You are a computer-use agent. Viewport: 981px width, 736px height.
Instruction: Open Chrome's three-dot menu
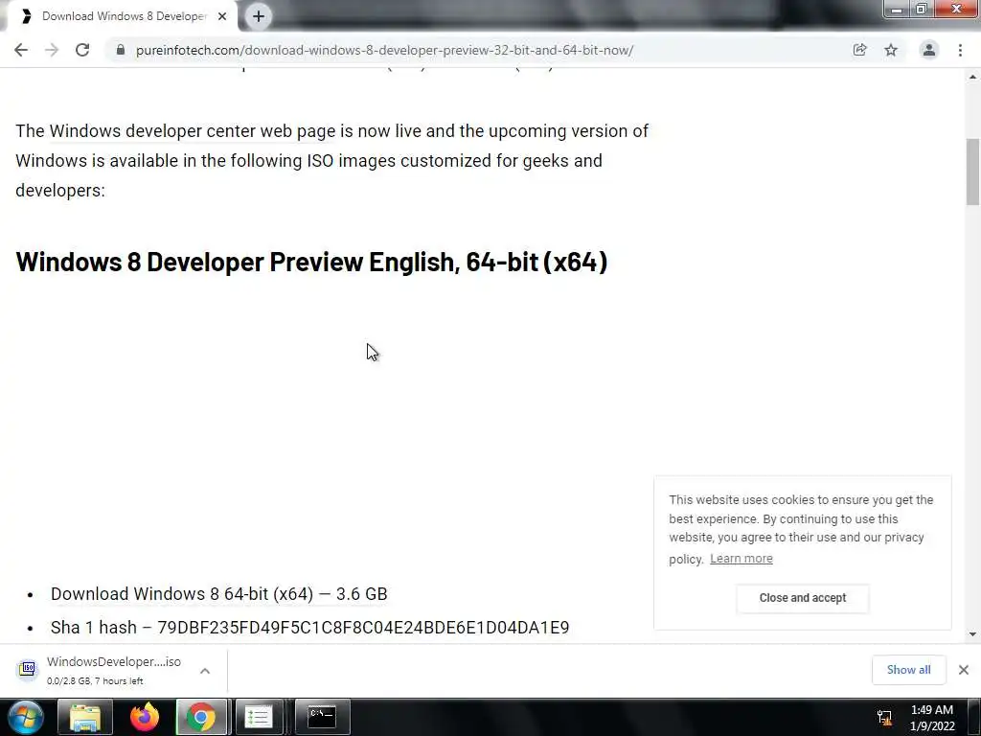[x=960, y=50]
